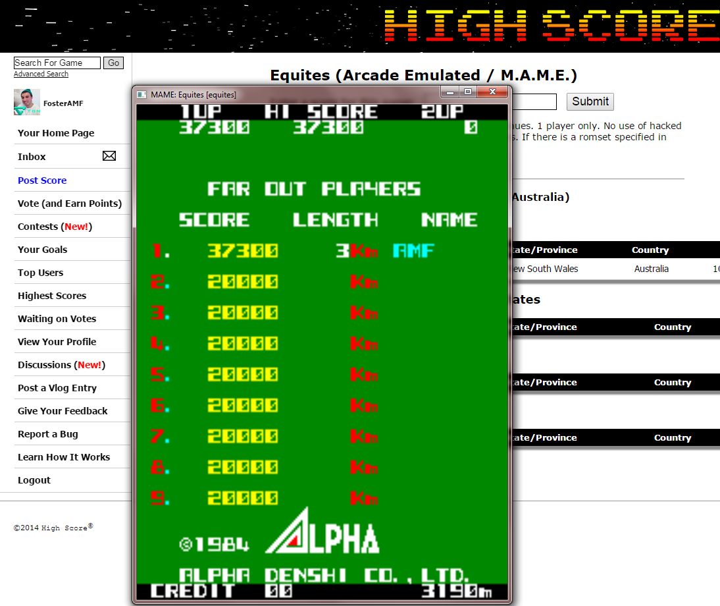Viewport: 720px width, 606px height.
Task: Click the Search For Game field
Action: click(57, 63)
